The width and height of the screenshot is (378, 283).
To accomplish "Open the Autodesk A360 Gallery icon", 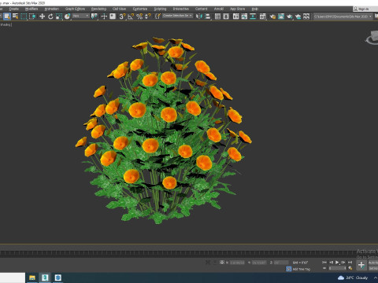I will pyautogui.click(x=306, y=17).
